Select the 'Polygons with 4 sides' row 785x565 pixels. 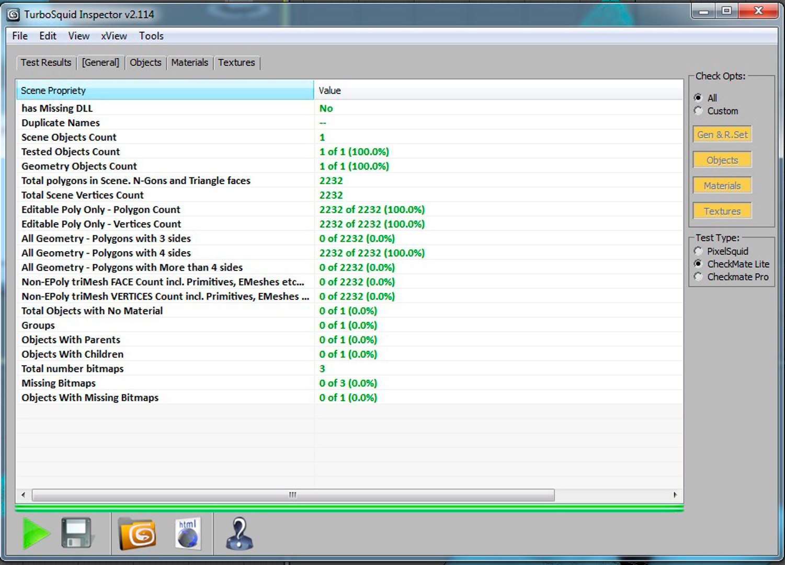click(x=349, y=253)
